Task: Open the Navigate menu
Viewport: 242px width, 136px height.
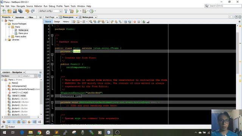Action: tap(21, 6)
